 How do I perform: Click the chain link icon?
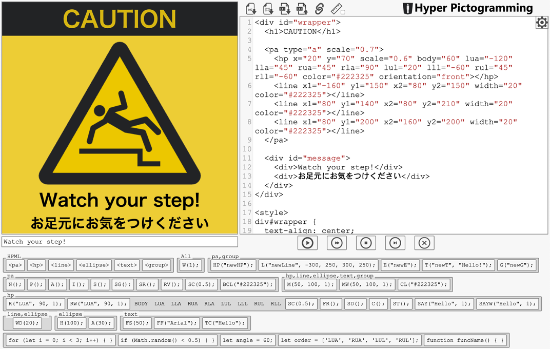pos(319,8)
